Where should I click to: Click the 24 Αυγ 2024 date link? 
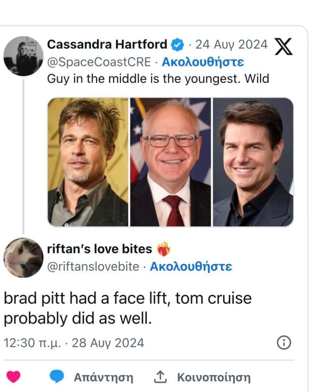click(x=231, y=45)
